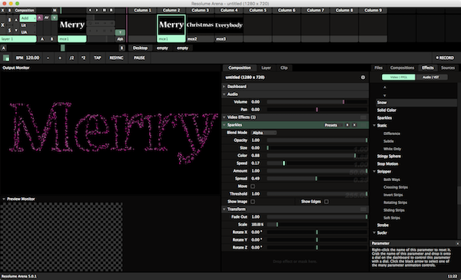461x280 pixels.
Task: Click the RECORD button
Action: pyautogui.click(x=445, y=58)
